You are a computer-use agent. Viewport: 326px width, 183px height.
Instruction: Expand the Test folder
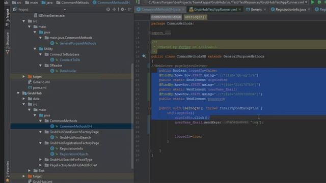click(x=30, y=171)
